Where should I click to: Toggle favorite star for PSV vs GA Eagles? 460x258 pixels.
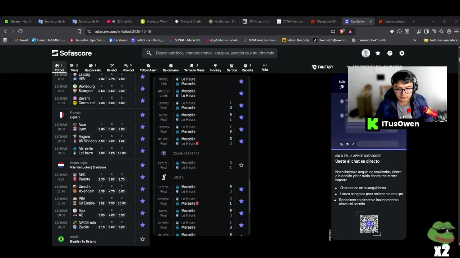[143, 201]
